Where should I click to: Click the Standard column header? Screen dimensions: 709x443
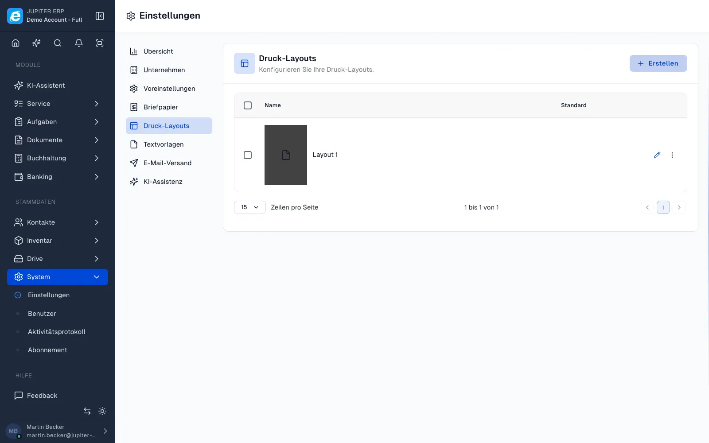coord(574,105)
